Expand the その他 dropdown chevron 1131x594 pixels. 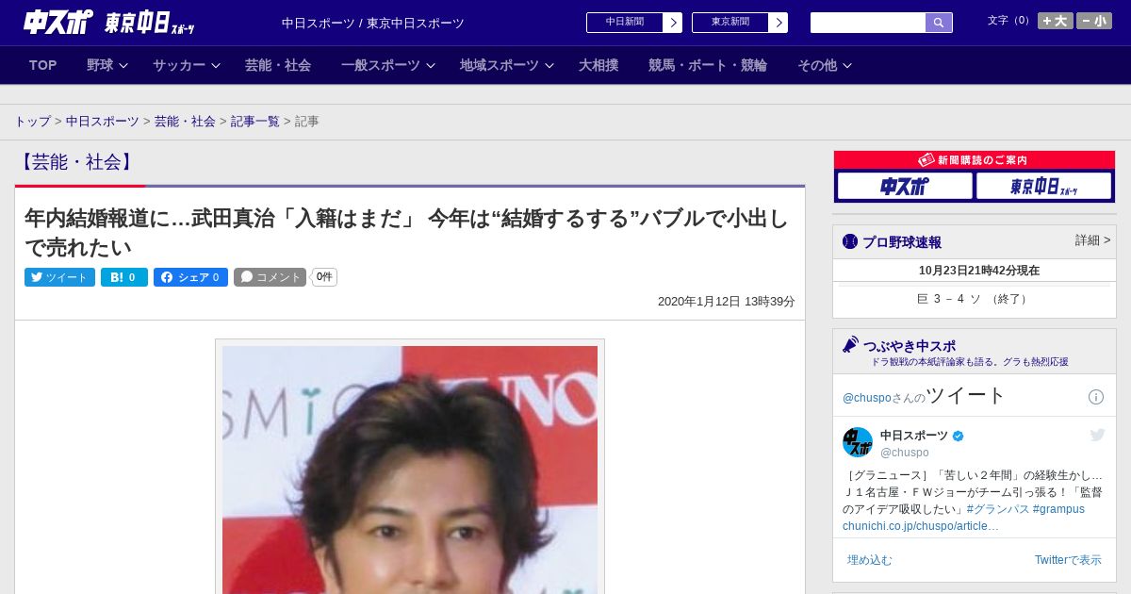tap(847, 66)
